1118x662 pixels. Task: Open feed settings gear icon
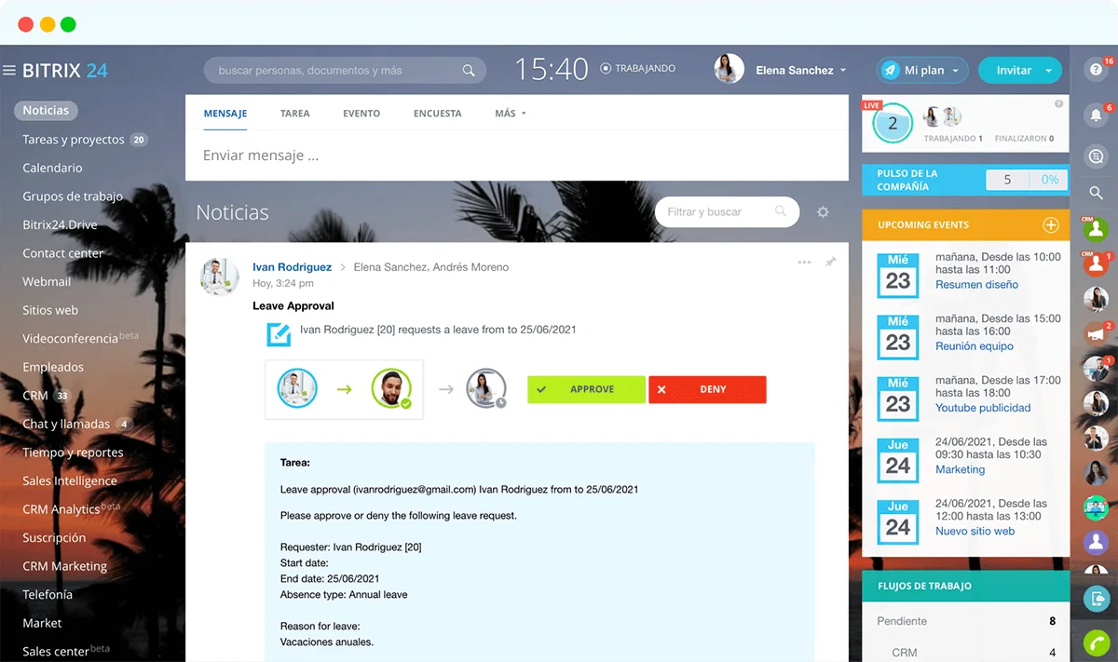click(823, 212)
